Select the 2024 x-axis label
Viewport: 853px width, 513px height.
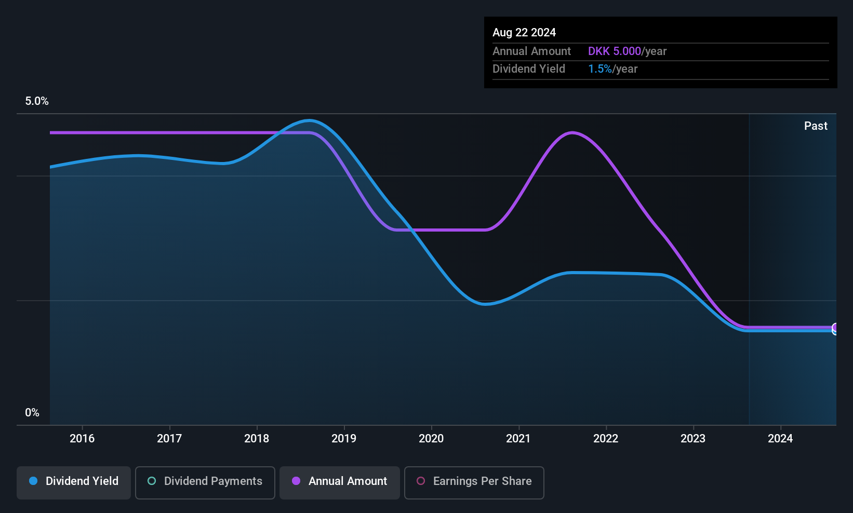point(780,438)
